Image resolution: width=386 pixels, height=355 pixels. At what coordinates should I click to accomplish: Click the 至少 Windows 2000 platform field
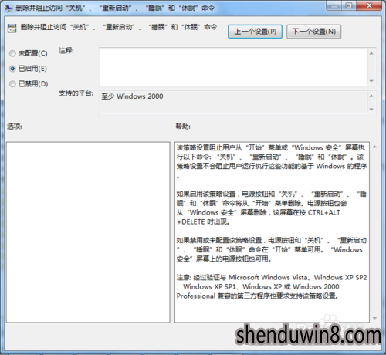233,102
